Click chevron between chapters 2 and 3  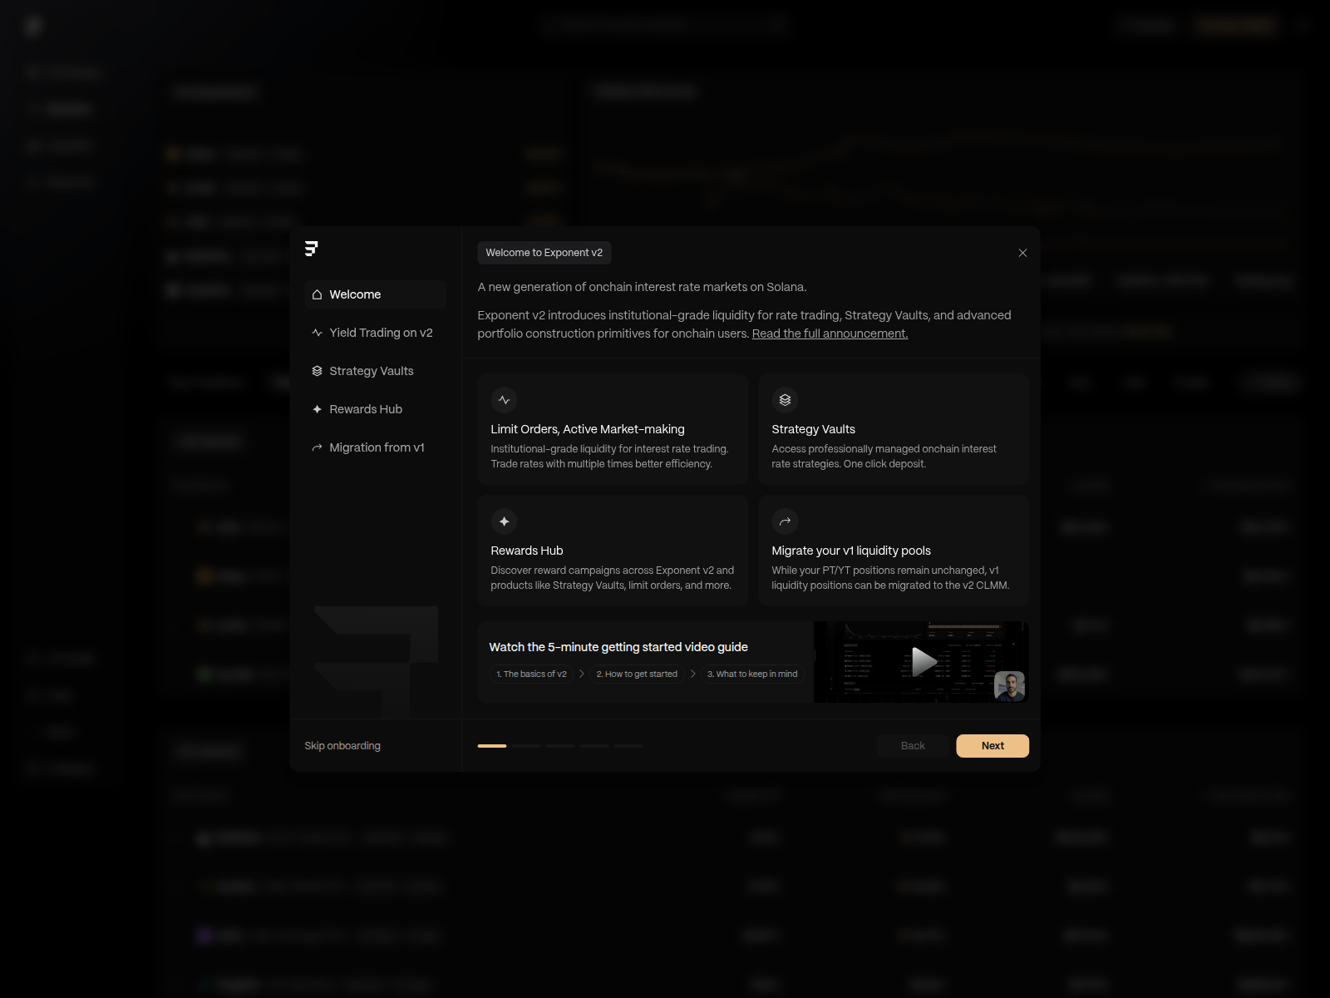693,674
